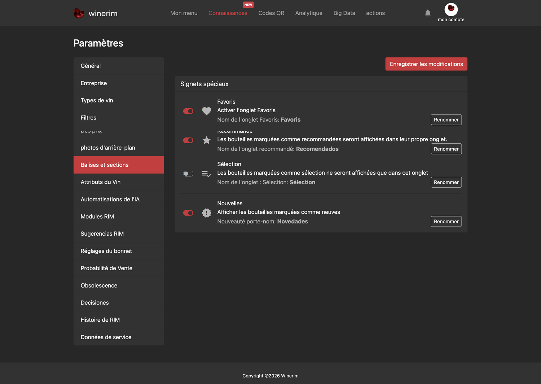The image size is (541, 384).
Task: Click the Sélection checklist icon
Action: [x=206, y=174]
